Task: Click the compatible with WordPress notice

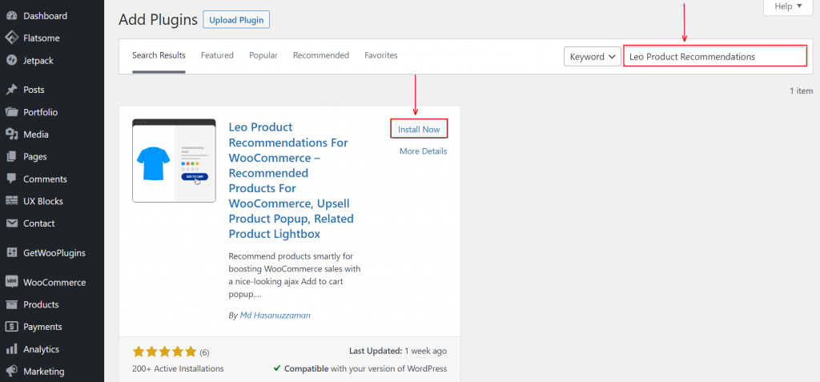Action: tap(360, 369)
